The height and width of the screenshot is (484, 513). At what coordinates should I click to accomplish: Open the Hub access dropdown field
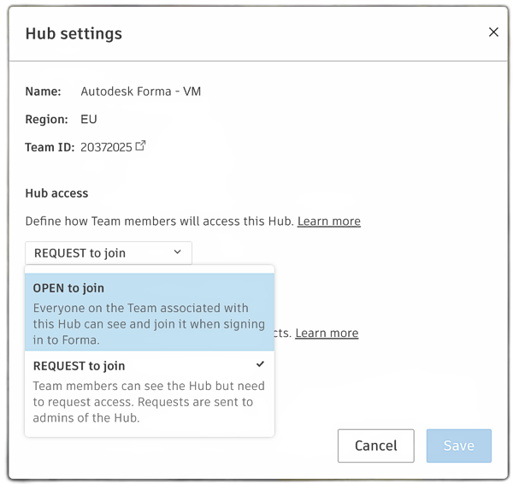(109, 252)
